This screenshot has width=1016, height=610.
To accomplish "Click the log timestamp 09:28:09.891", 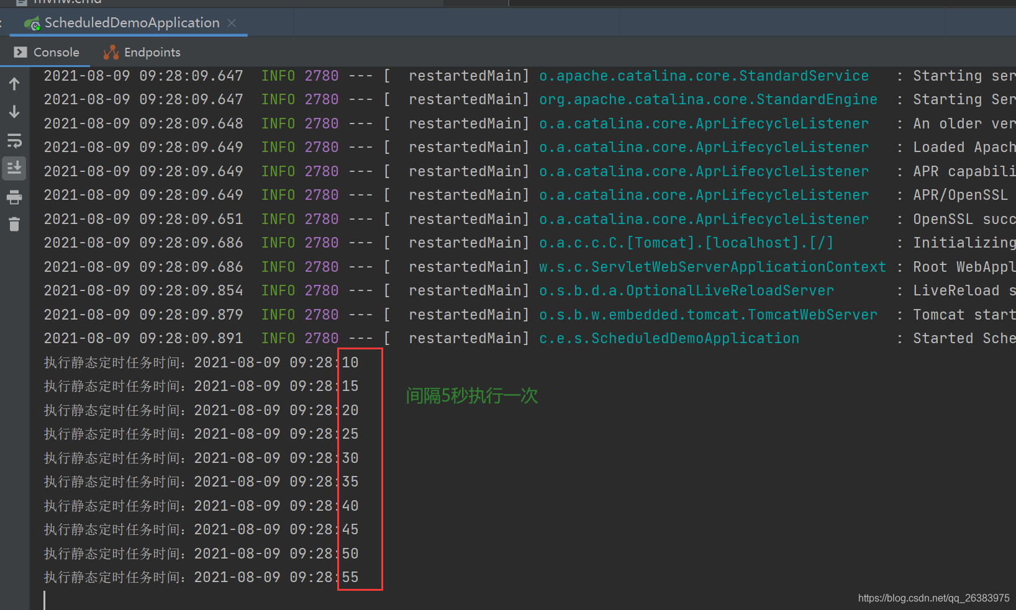I will [191, 338].
